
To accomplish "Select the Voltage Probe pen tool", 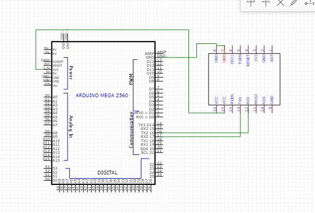I will pos(293,3).
